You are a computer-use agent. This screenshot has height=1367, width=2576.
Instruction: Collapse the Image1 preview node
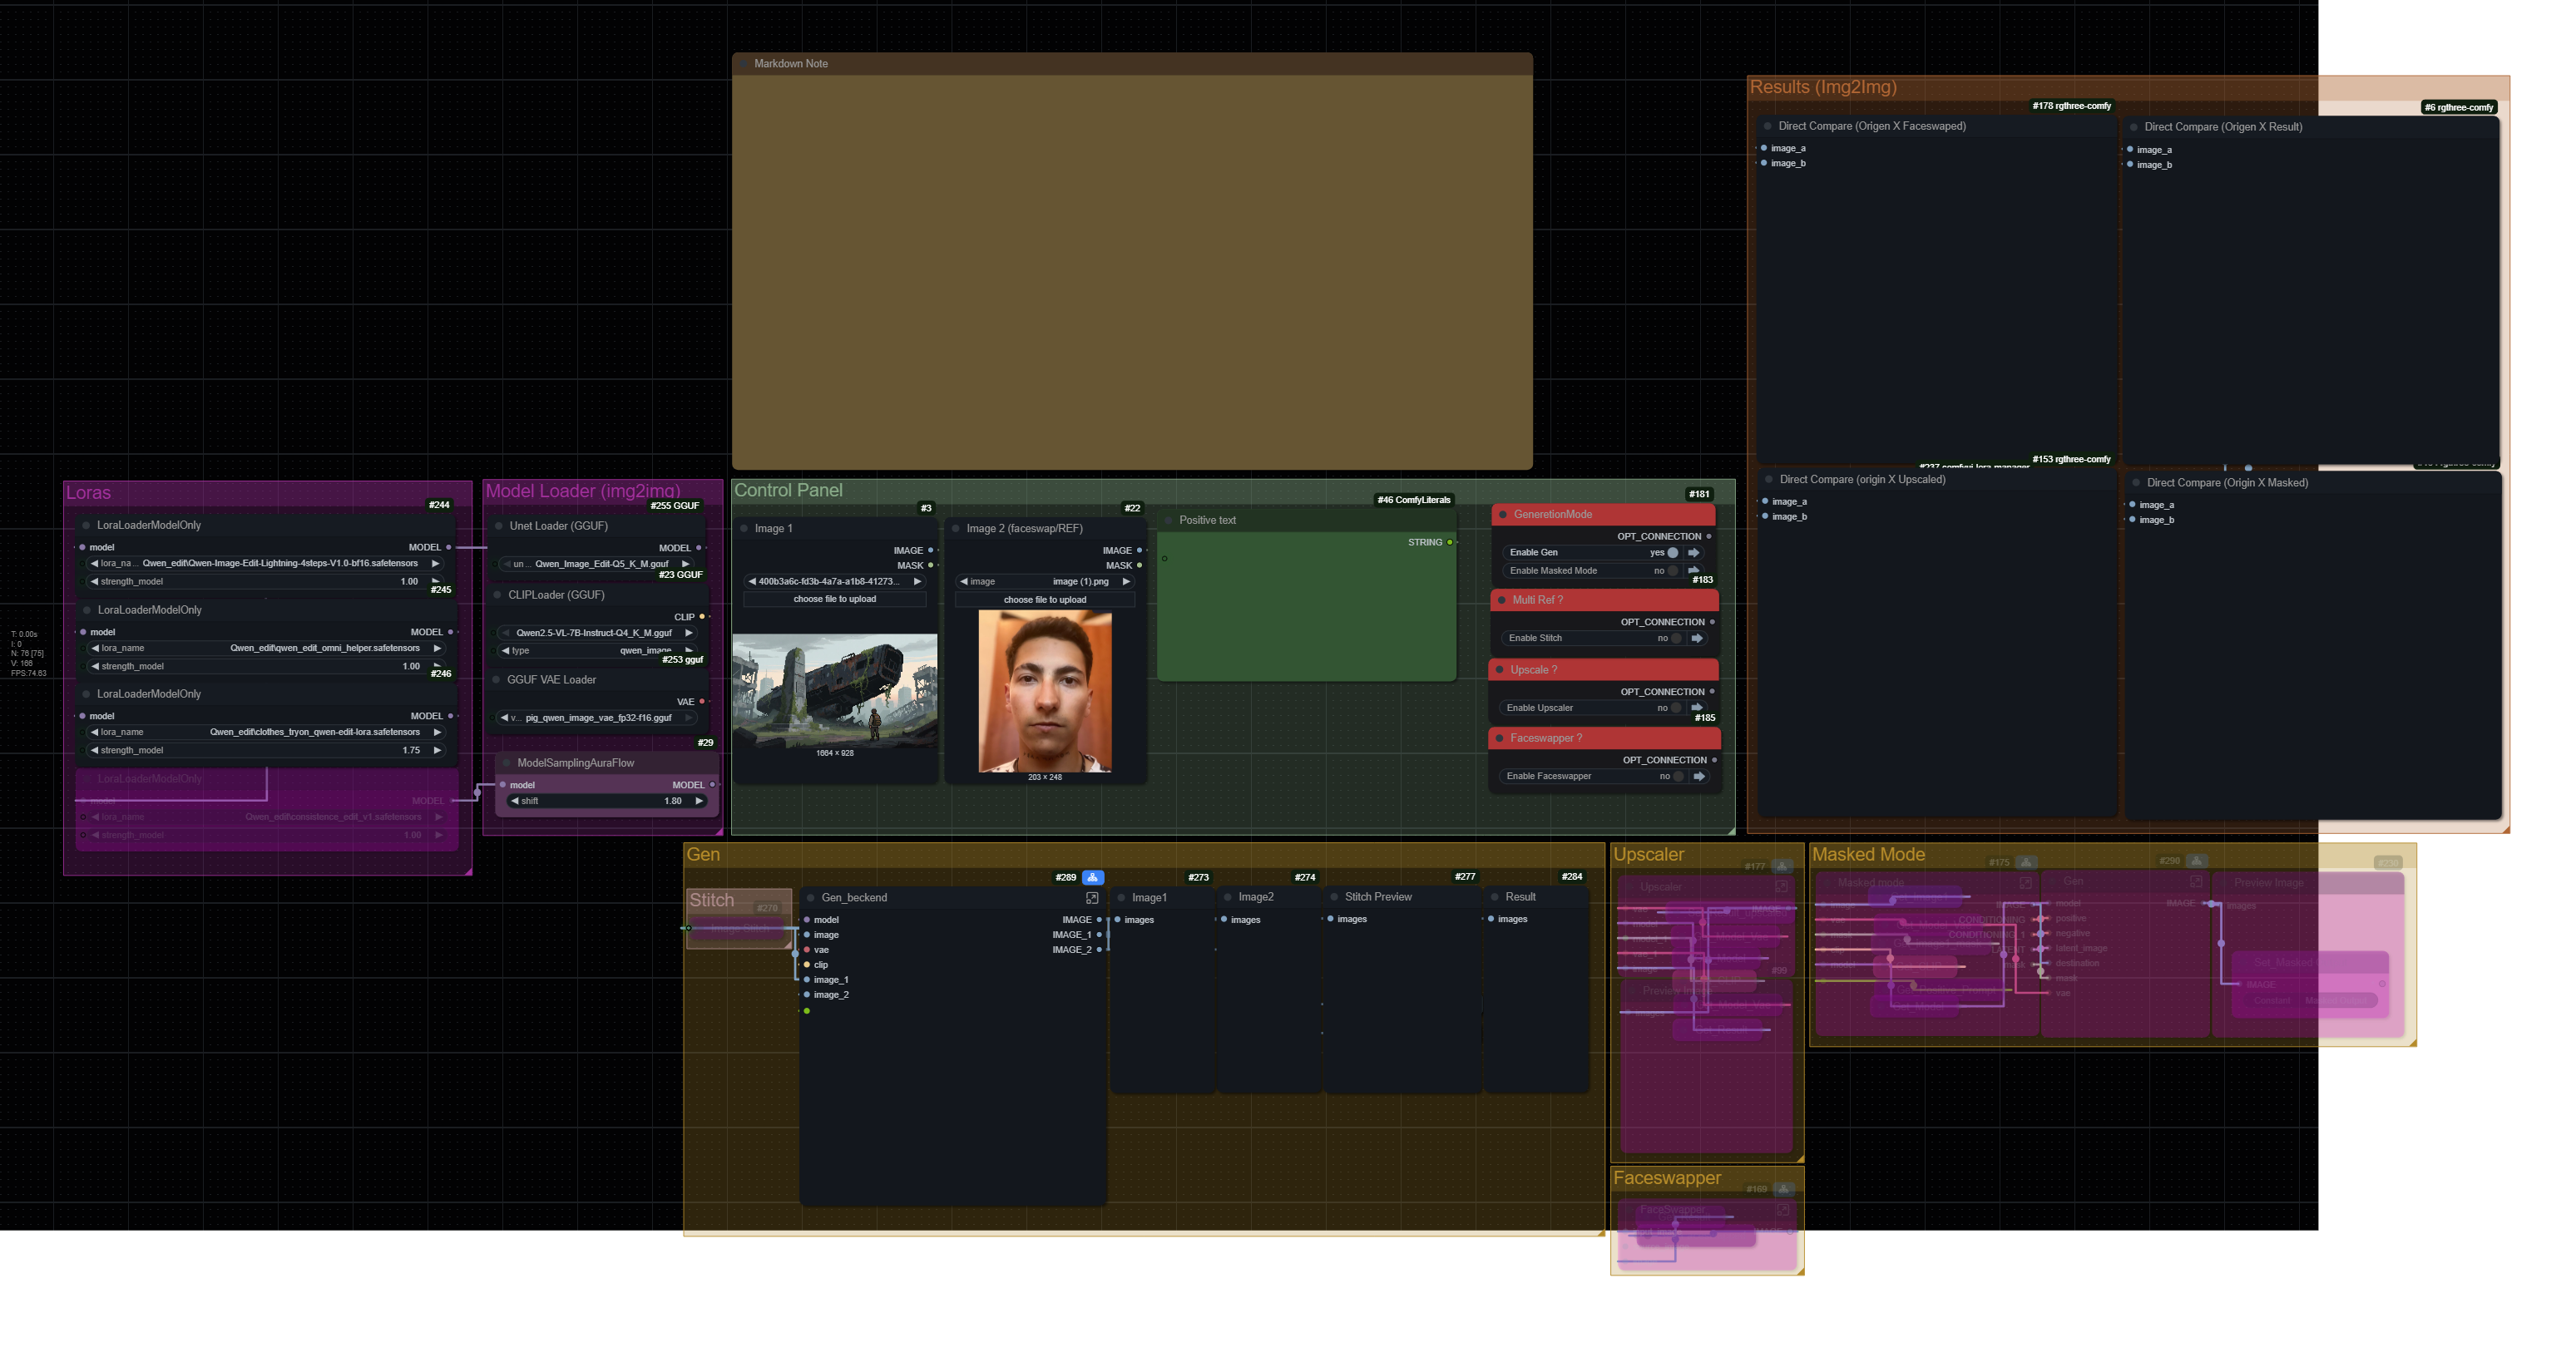[1121, 898]
